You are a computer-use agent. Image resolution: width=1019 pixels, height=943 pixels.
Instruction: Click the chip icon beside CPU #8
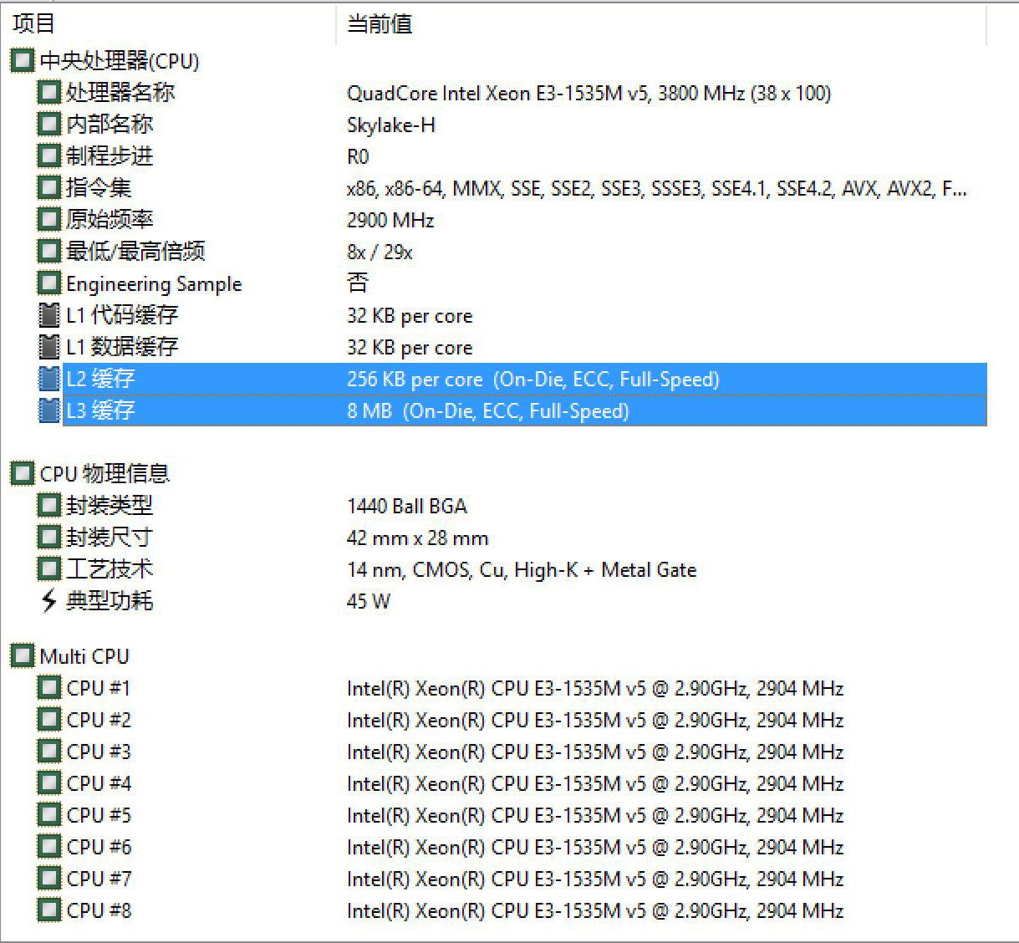(x=49, y=910)
